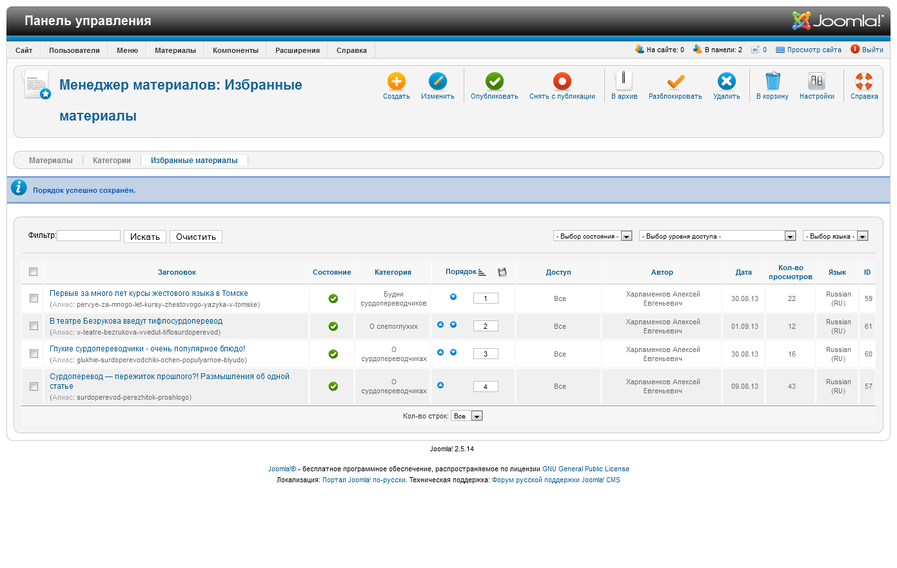897x568 pixels.
Task: Click the Выйти logout link
Action: (872, 50)
